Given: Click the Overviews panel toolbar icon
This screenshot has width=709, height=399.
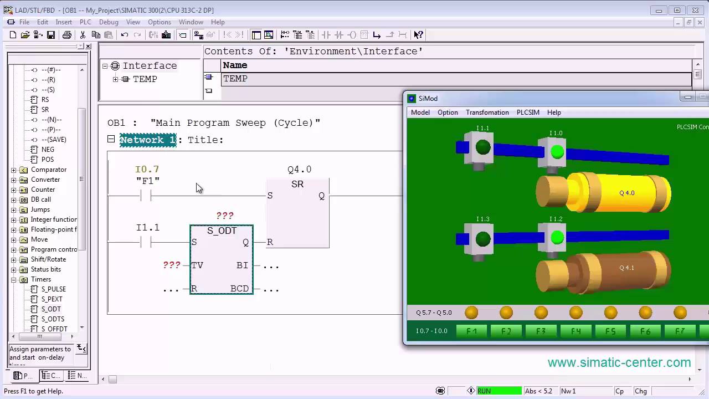Looking at the screenshot, I should (256, 35).
